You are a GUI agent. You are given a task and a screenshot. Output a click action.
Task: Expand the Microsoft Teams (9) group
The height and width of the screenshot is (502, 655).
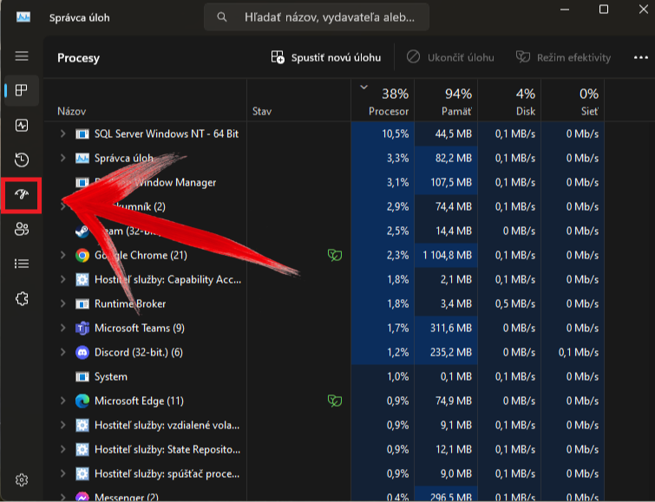coord(63,328)
